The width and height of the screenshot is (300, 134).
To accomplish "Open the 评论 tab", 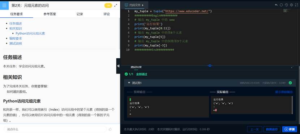I will coord(107,14).
